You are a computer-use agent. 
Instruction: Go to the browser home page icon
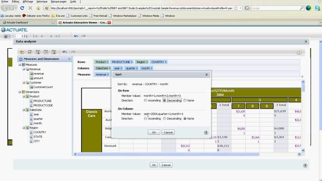click(38, 8)
